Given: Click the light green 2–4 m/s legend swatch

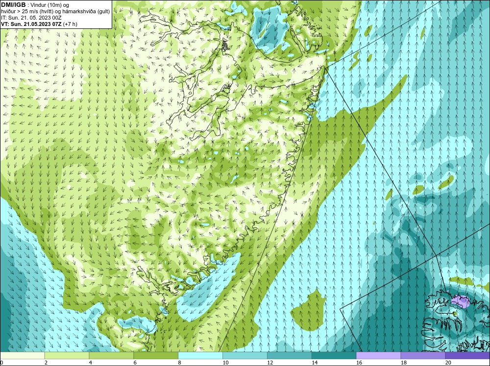Looking at the screenshot, I should pyautogui.click(x=67, y=356).
